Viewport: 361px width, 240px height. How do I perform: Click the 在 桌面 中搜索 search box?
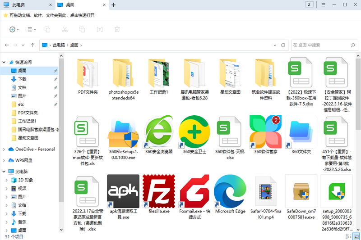(x=320, y=45)
